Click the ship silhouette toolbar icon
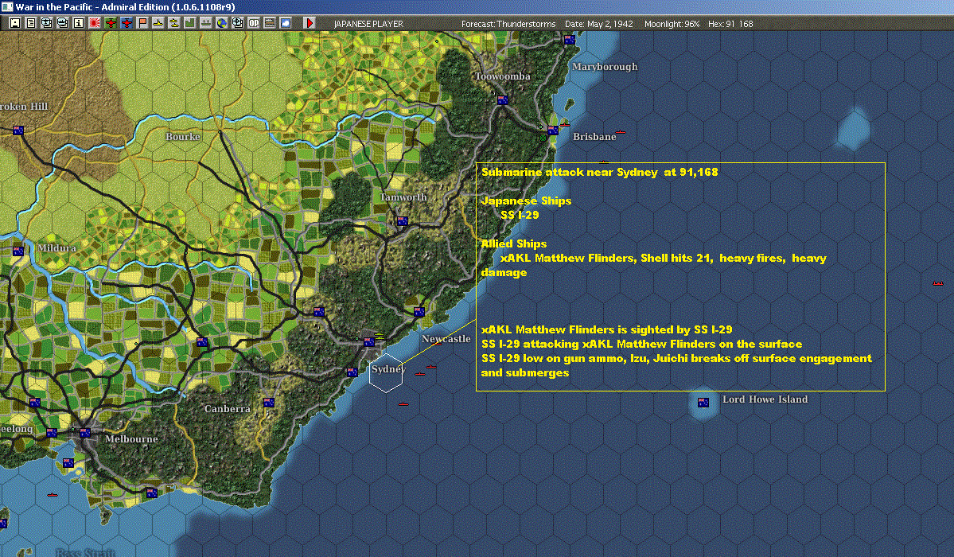The height and width of the screenshot is (557, 954). 205,23
